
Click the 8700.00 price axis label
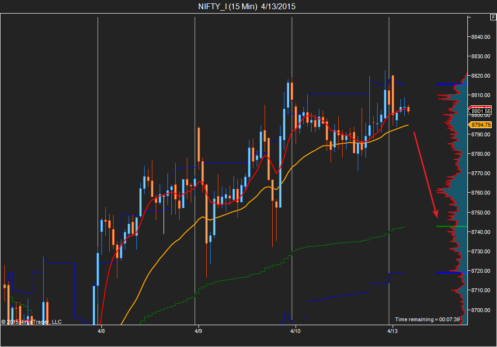click(x=480, y=310)
